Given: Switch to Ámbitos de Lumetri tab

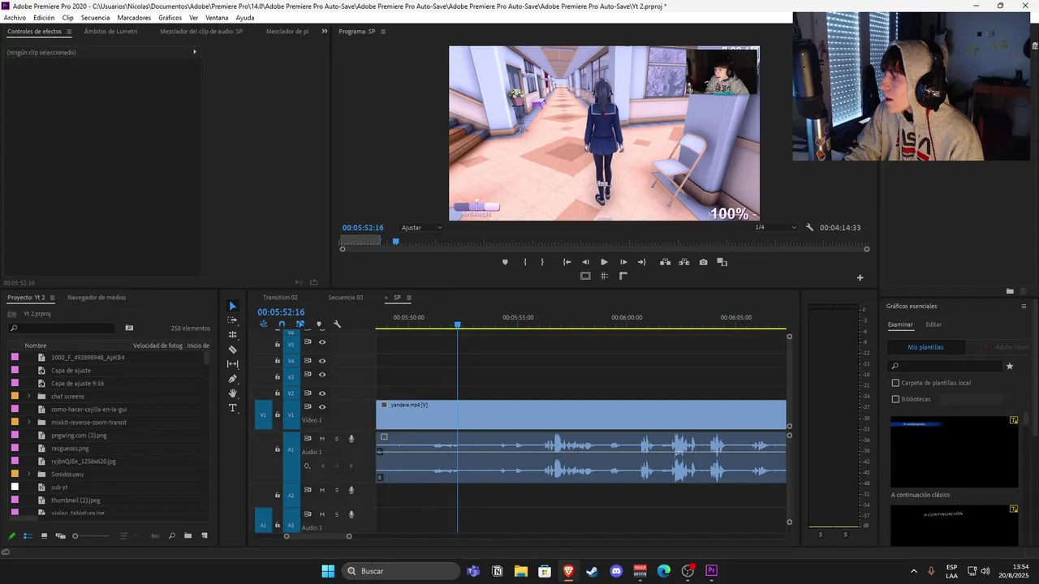Looking at the screenshot, I should click(x=110, y=31).
